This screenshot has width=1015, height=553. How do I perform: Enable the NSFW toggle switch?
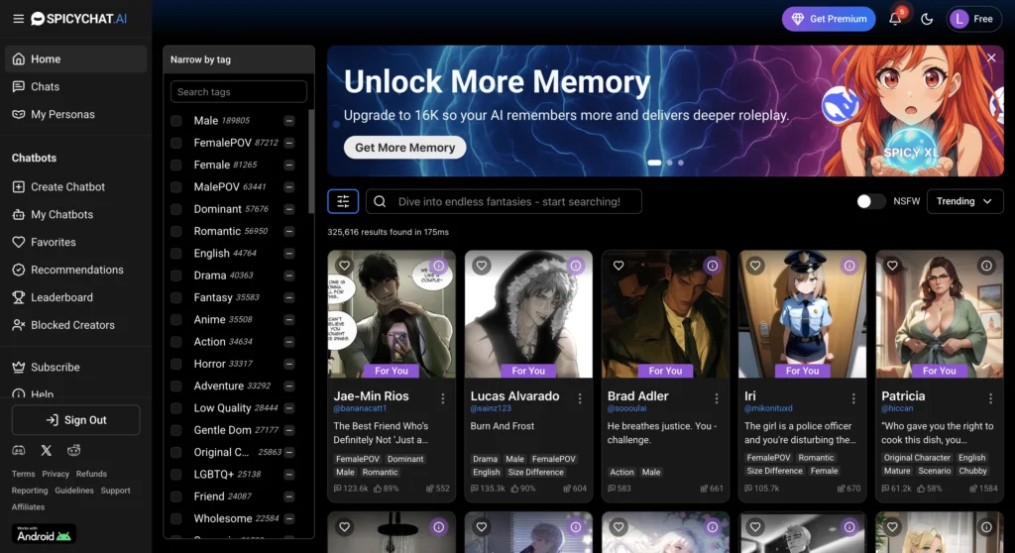[870, 201]
